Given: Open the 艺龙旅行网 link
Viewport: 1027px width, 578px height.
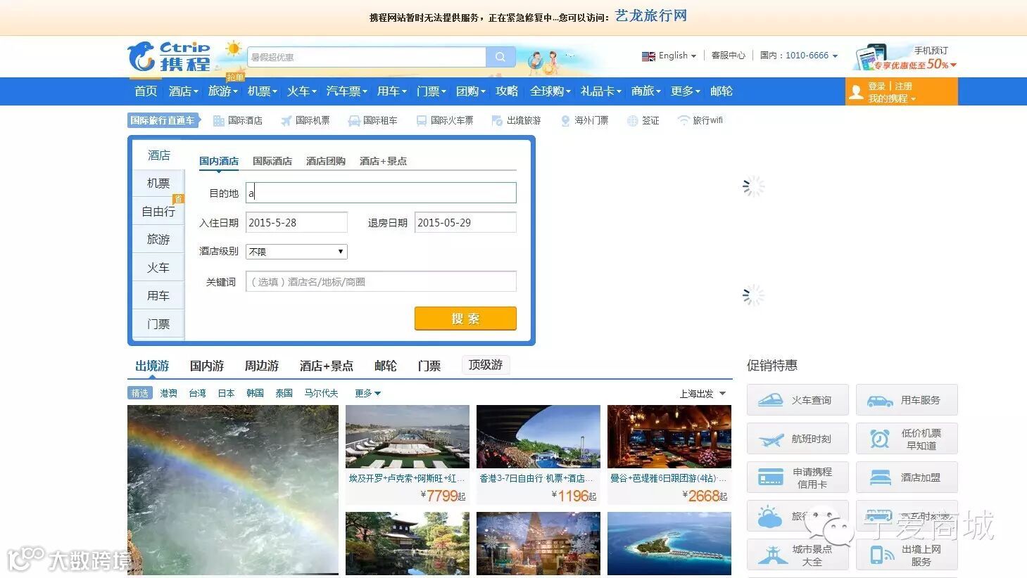Looking at the screenshot, I should [651, 16].
